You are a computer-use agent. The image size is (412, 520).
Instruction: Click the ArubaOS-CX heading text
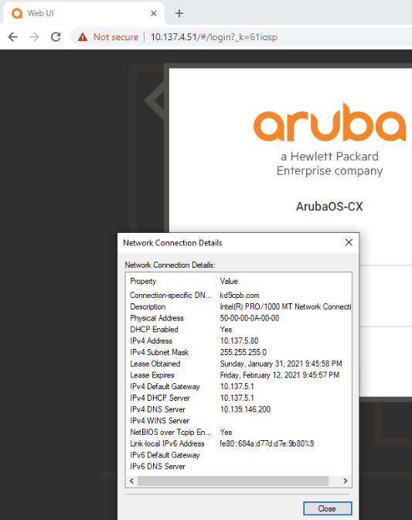pos(329,207)
